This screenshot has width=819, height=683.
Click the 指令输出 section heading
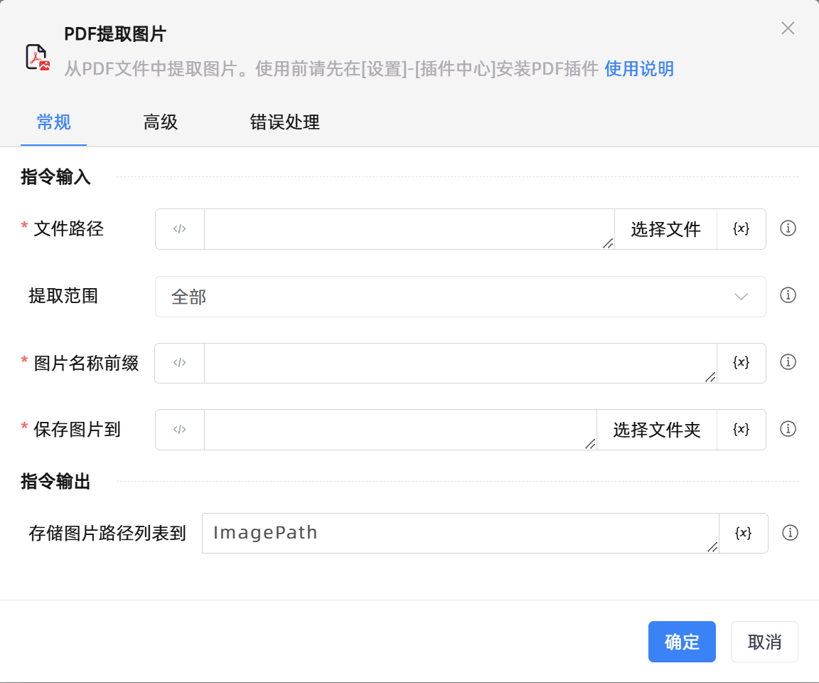pyautogui.click(x=55, y=481)
